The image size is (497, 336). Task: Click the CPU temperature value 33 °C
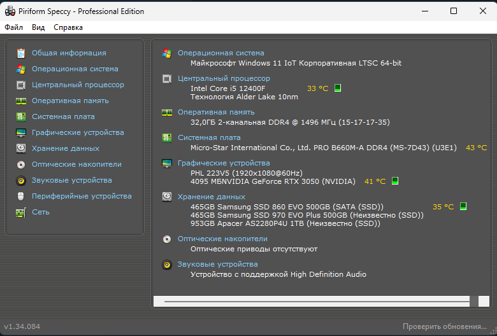pyautogui.click(x=317, y=88)
